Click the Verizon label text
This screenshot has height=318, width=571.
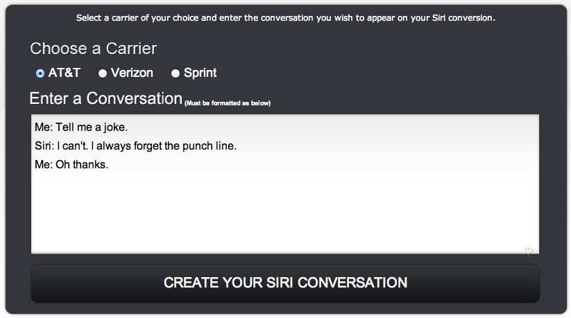(x=132, y=73)
